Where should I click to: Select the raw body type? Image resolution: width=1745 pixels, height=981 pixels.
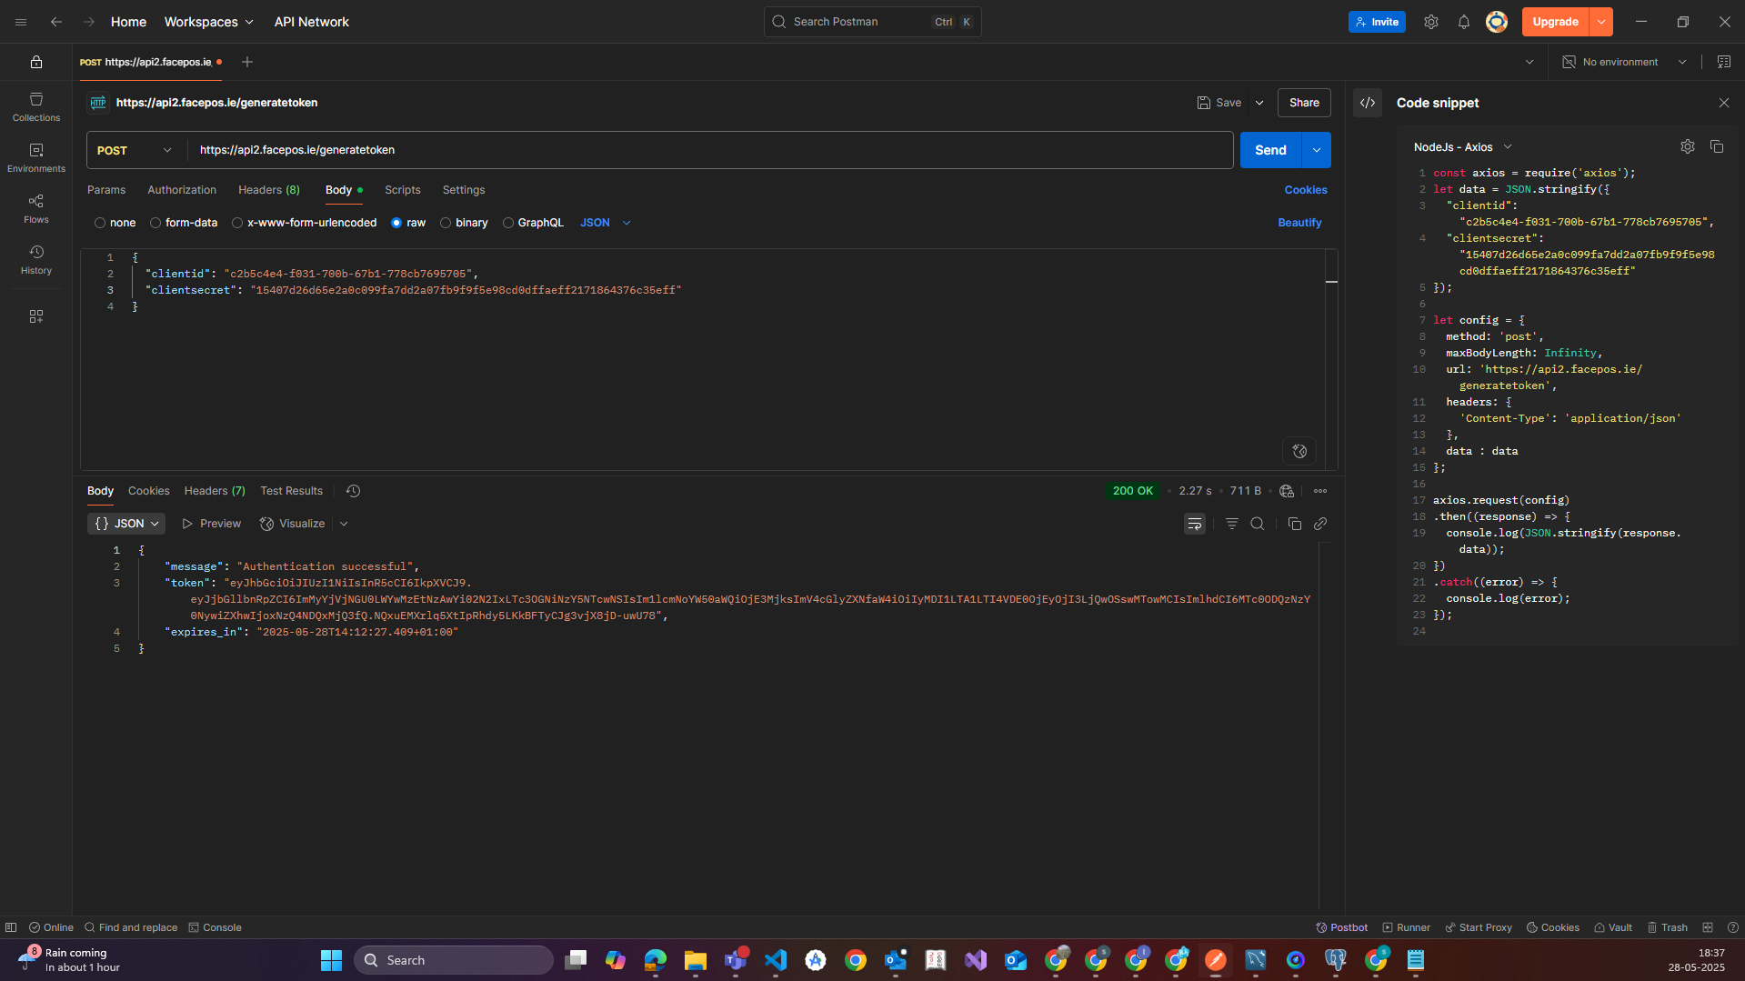coord(408,223)
